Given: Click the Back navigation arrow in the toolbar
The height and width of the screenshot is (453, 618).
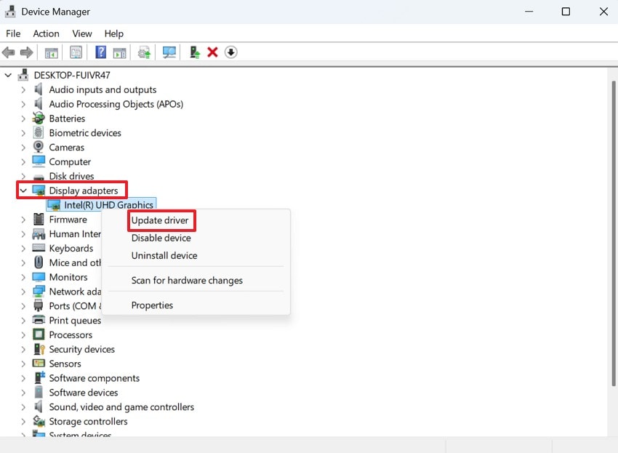Looking at the screenshot, I should click(x=9, y=52).
